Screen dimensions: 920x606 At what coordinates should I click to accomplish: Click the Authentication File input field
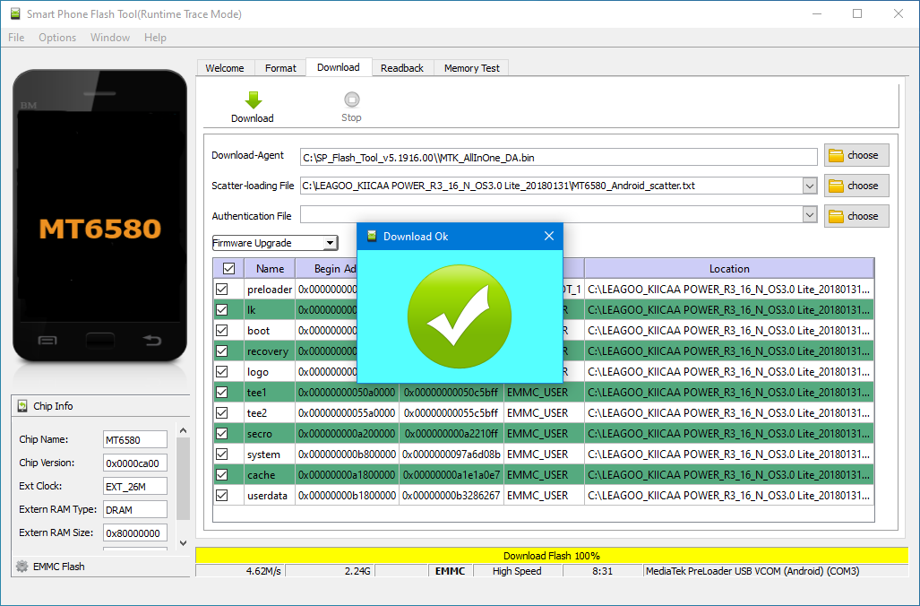coord(552,214)
